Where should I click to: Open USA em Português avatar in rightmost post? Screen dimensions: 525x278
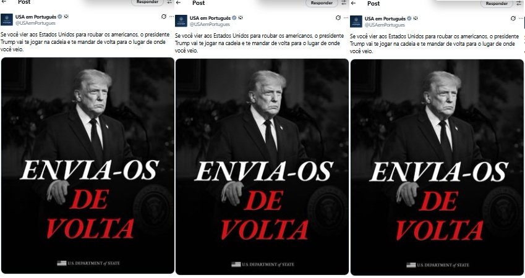point(356,22)
